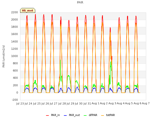The image size is (161, 120).
Task: Click the 800 y-axis tick label
Action: pos(15,63)
